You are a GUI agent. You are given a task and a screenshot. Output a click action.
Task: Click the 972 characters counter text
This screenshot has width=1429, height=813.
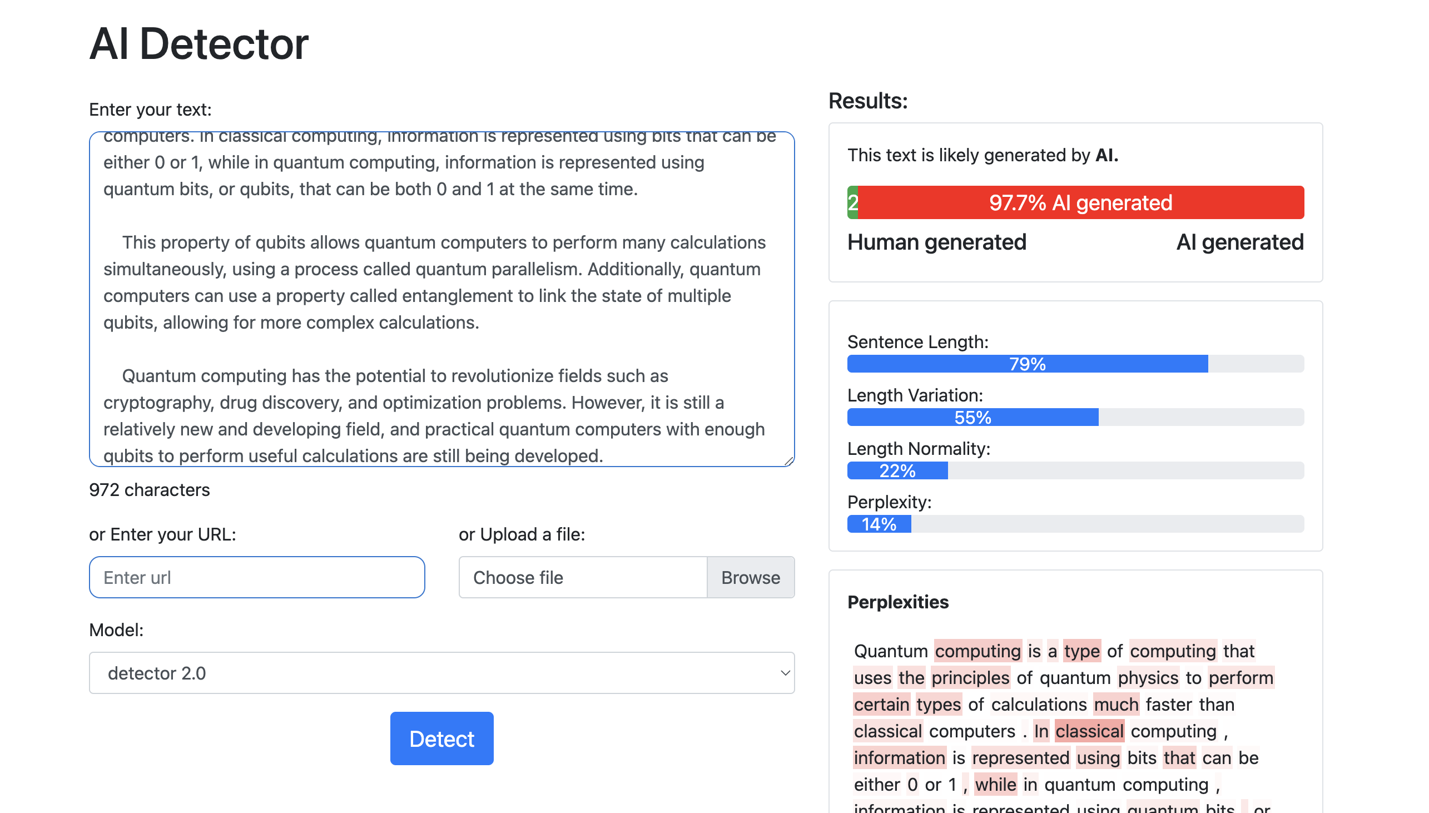coord(149,490)
